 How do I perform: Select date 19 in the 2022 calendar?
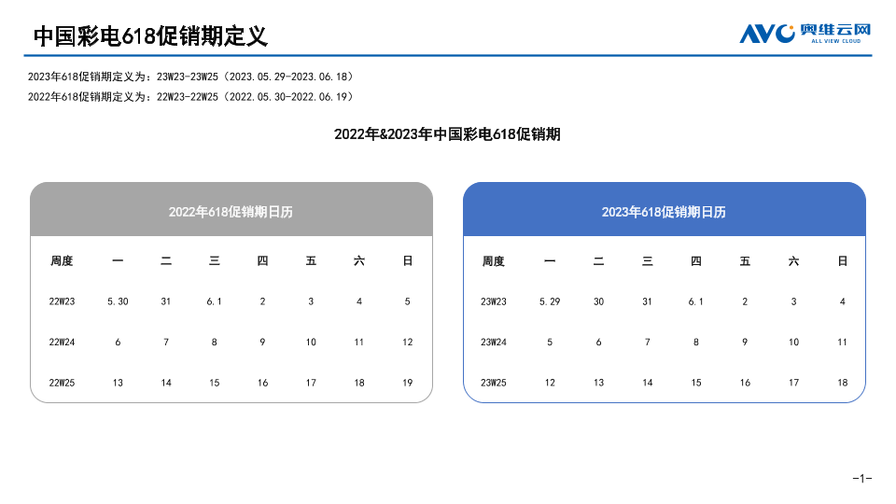coord(407,383)
